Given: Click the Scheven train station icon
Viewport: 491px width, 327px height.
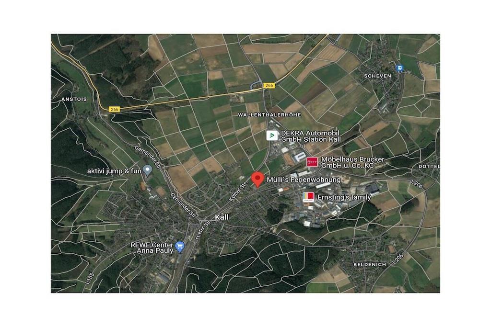Looking at the screenshot, I should [399, 68].
